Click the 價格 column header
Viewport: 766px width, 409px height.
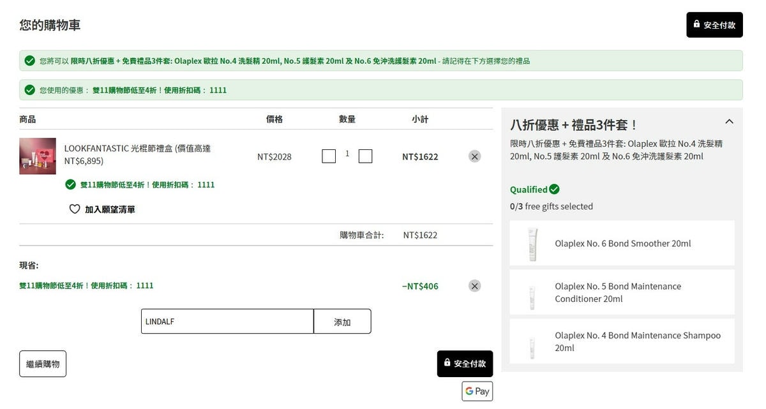click(x=274, y=119)
